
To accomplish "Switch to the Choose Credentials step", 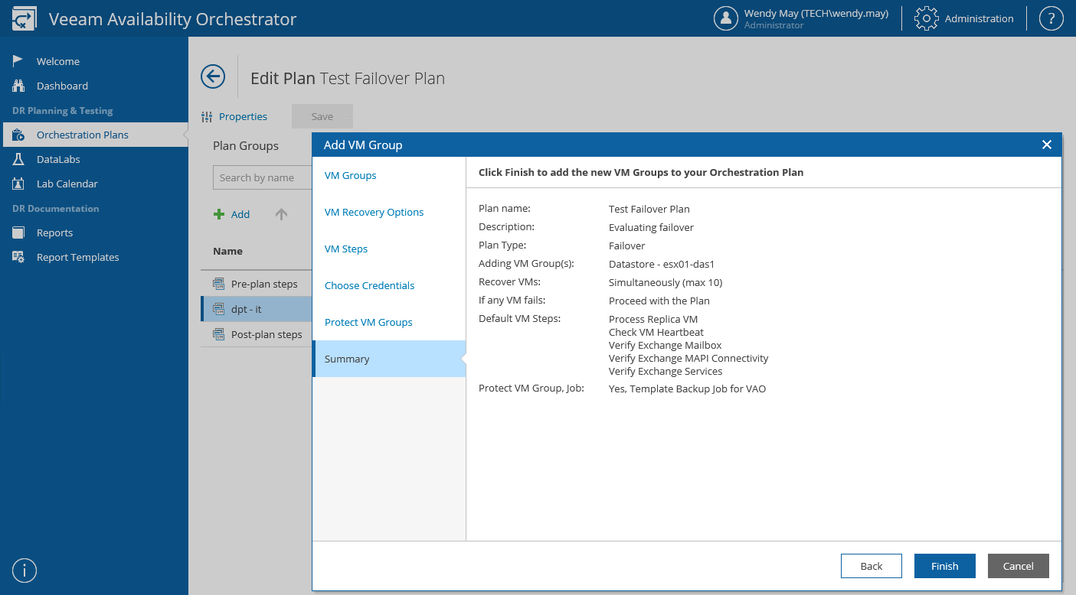I will 369,285.
